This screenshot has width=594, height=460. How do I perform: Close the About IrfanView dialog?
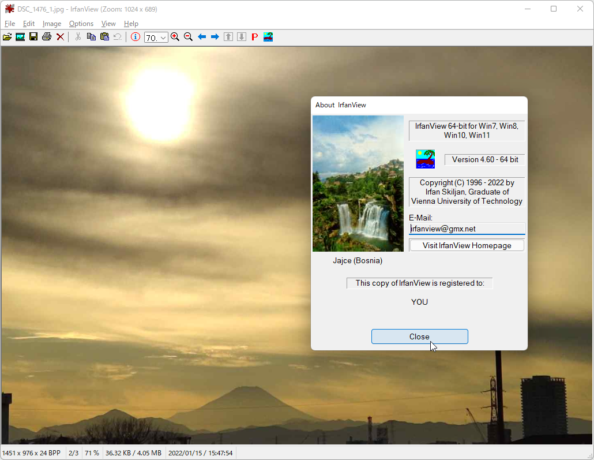[x=419, y=336]
